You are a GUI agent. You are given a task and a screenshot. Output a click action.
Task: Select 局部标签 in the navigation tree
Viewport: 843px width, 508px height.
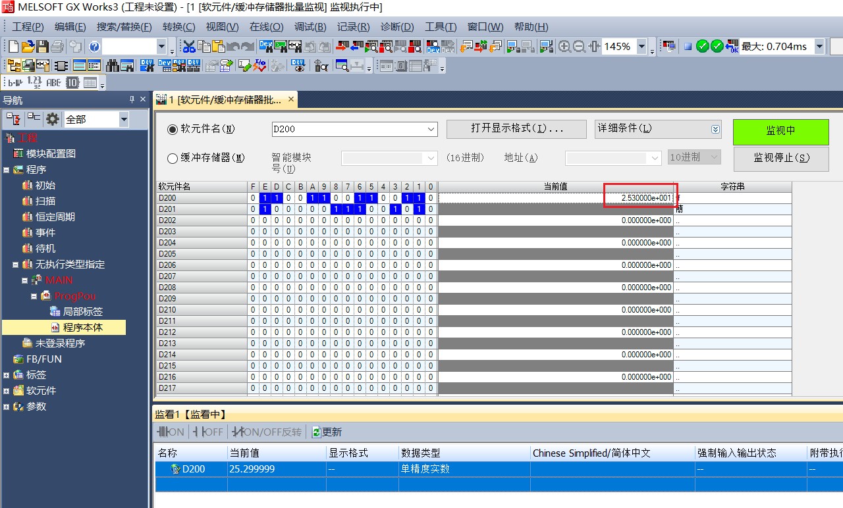82,312
